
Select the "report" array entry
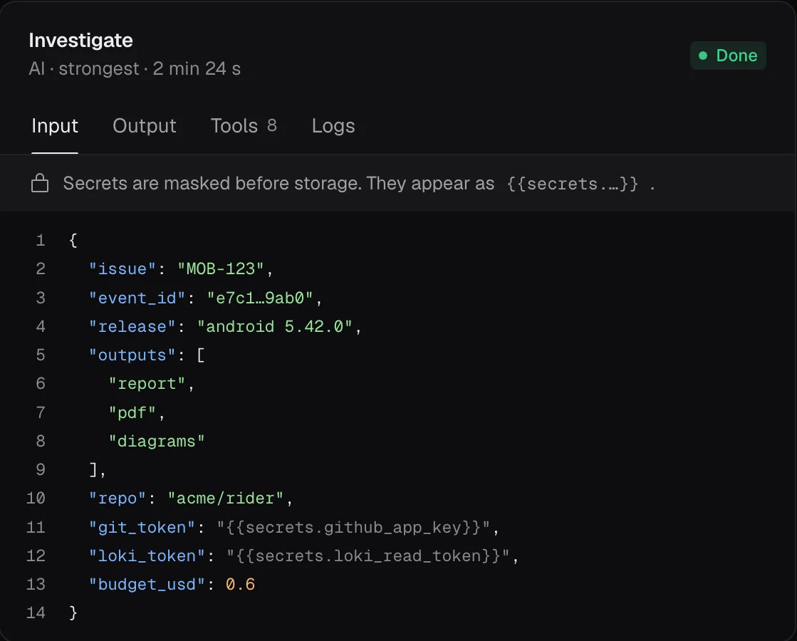(147, 383)
